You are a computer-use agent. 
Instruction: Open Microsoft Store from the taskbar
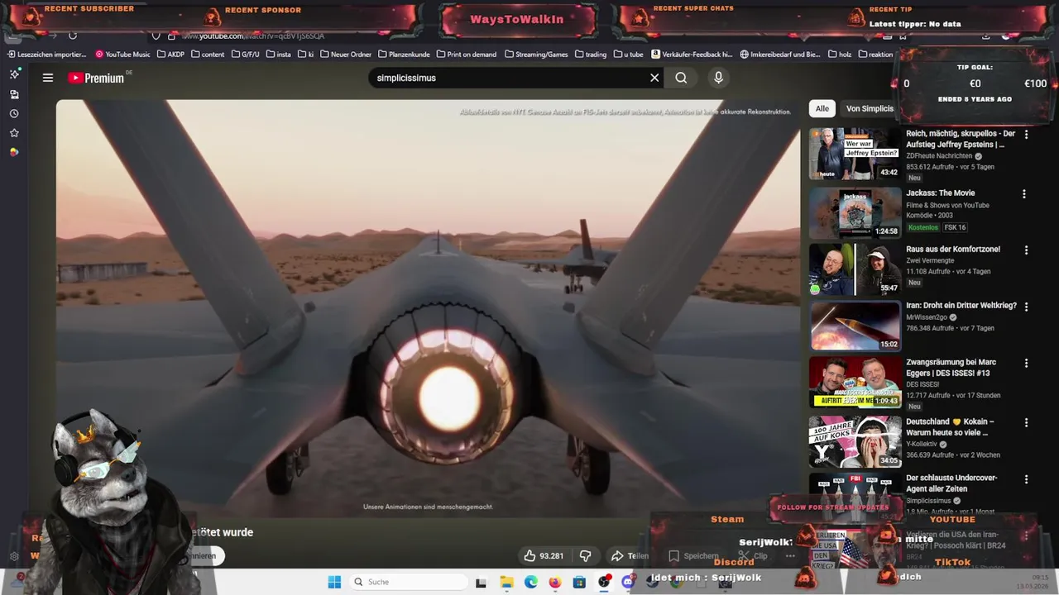[x=579, y=582]
